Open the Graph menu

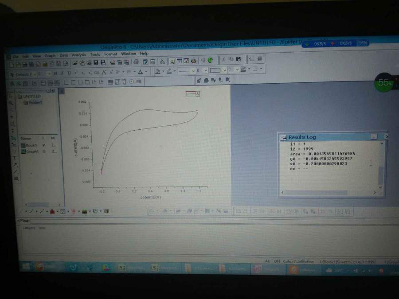(50, 55)
